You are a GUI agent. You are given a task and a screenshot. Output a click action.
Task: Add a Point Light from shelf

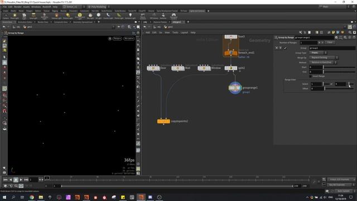tap(15, 16)
